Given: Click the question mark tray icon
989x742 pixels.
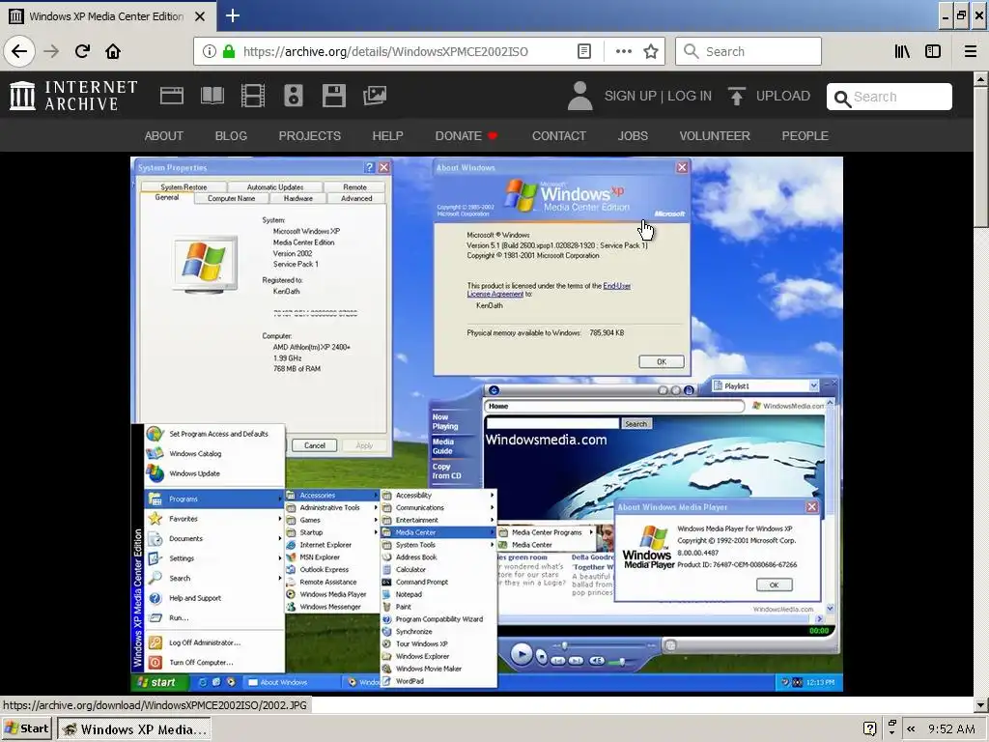Looking at the screenshot, I should click(x=869, y=728).
